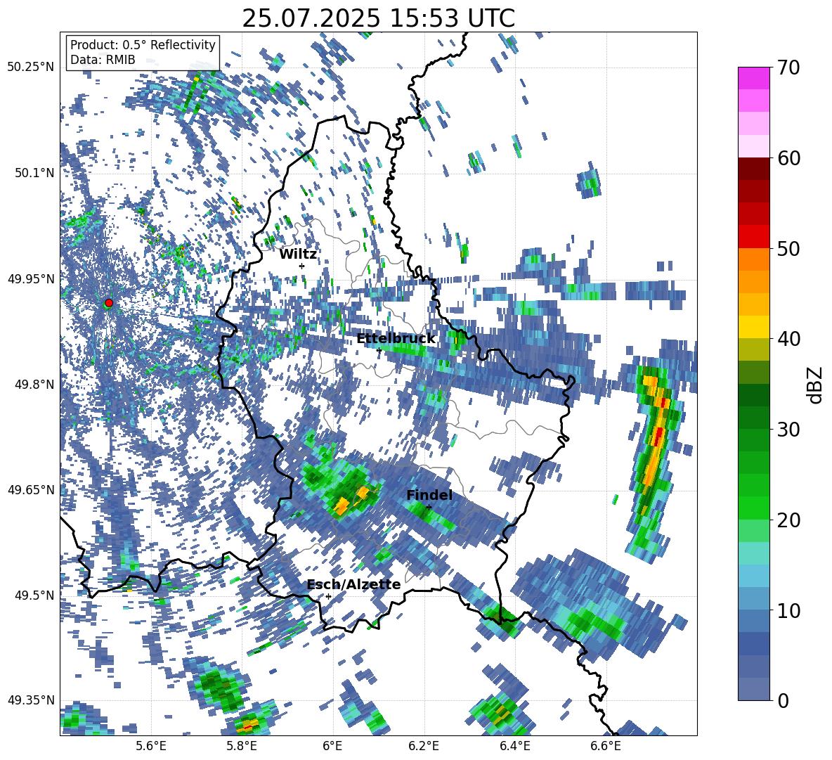Click the Findel location cross marker
The height and width of the screenshot is (760, 832).
click(429, 507)
